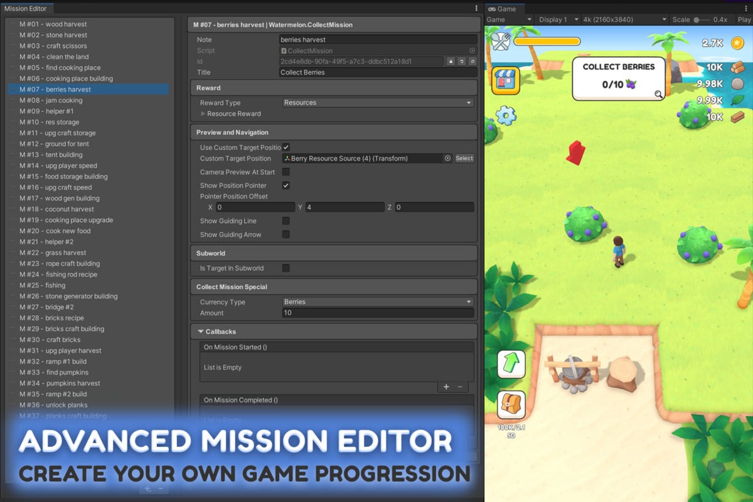Screen dimensions: 753x502
Task: Uncheck Use Custom Target Position
Action: pos(286,147)
